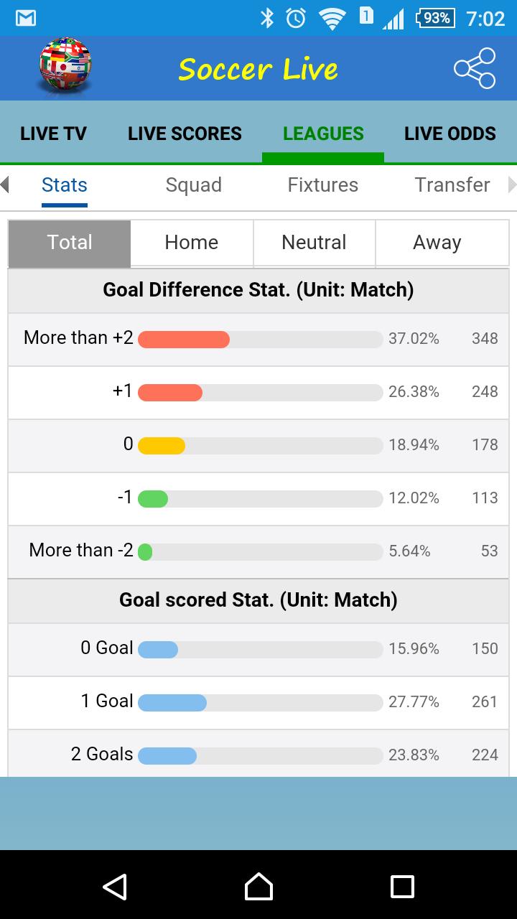Tap the Android back navigation button

point(115,887)
